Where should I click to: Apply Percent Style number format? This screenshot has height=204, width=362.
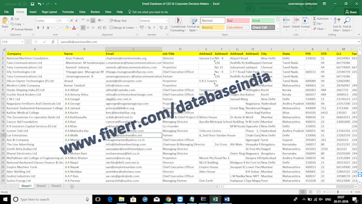(x=150, y=28)
